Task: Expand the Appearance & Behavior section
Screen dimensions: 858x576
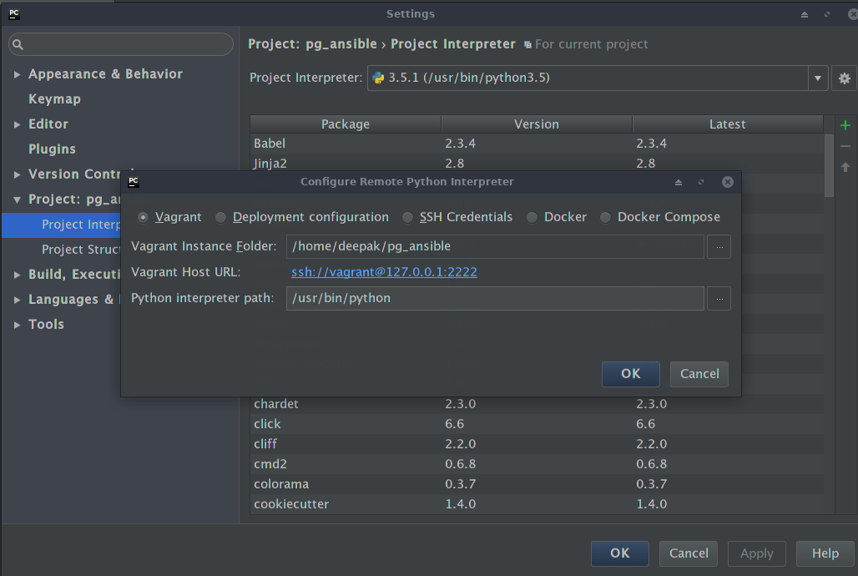Action: pos(17,73)
